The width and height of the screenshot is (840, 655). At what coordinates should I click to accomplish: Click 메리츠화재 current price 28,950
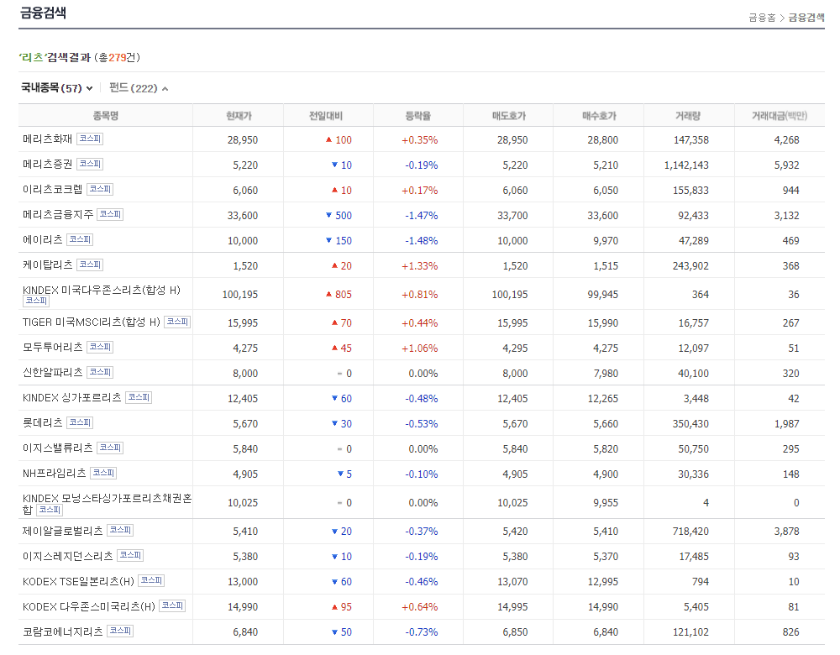coord(242,140)
